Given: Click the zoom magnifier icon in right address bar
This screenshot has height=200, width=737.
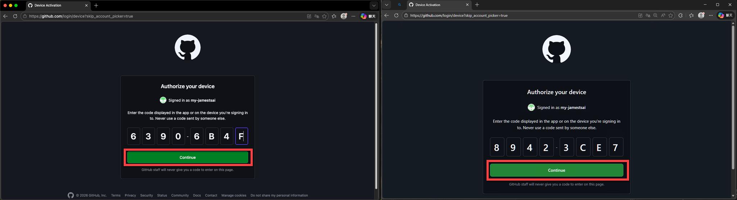Looking at the screenshot, I should pos(655,15).
